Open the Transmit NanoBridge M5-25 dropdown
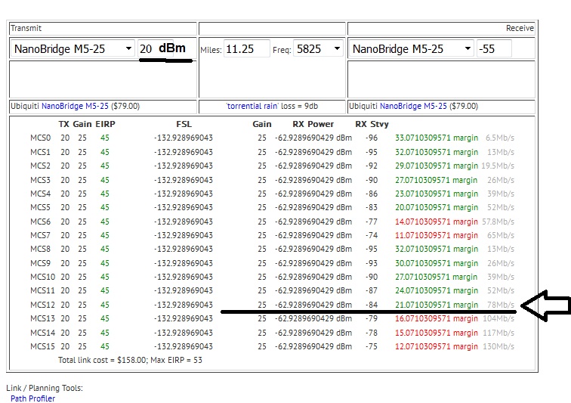 [73, 48]
